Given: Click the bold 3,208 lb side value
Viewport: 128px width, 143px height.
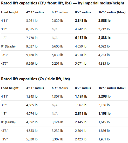Looking at the screenshot, I should click(x=104, y=96).
